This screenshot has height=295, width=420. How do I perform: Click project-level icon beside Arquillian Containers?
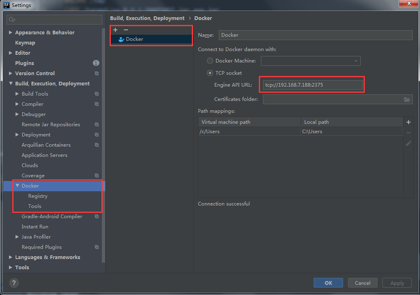97,145
